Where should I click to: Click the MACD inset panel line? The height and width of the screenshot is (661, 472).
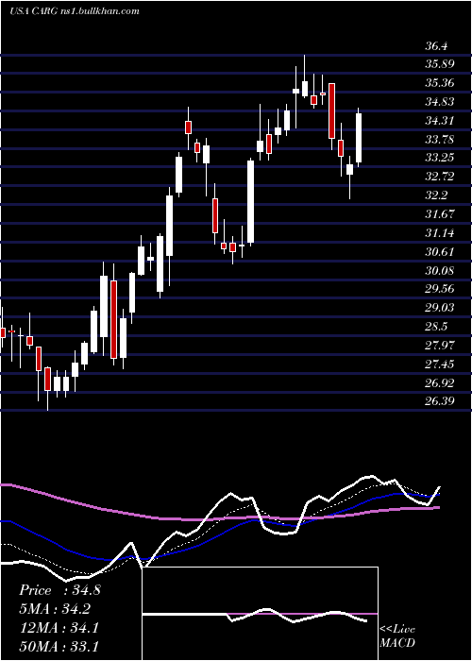(255, 616)
